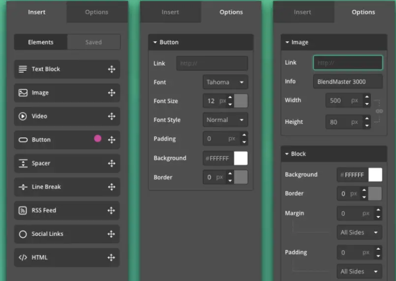Click the Image element picture icon
This screenshot has width=396, height=281.
point(23,92)
